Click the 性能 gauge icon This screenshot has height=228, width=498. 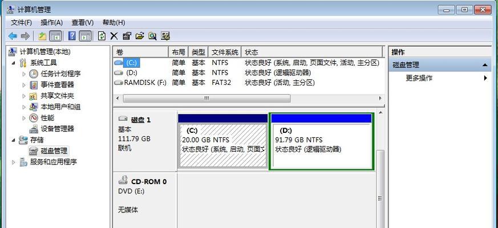(34, 118)
